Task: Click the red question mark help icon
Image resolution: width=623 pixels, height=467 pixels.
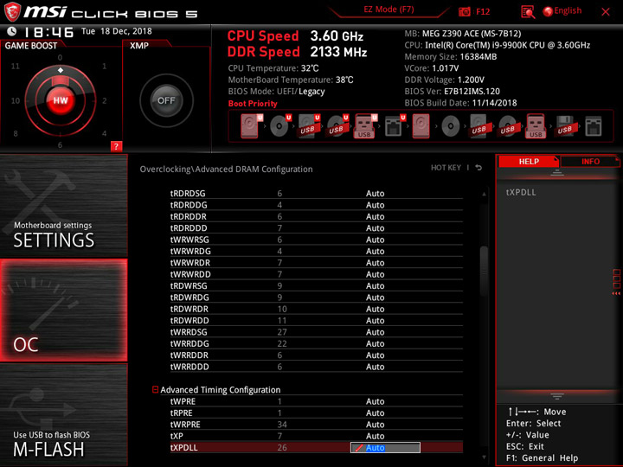Action: pyautogui.click(x=116, y=146)
